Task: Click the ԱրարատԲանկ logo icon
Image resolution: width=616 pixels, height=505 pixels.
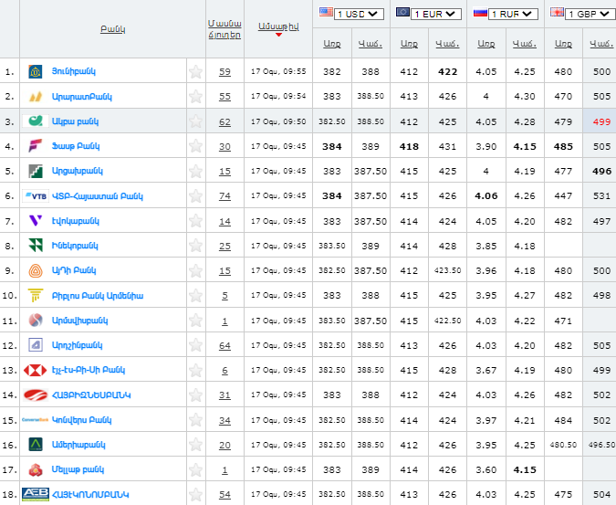Action: [36, 96]
